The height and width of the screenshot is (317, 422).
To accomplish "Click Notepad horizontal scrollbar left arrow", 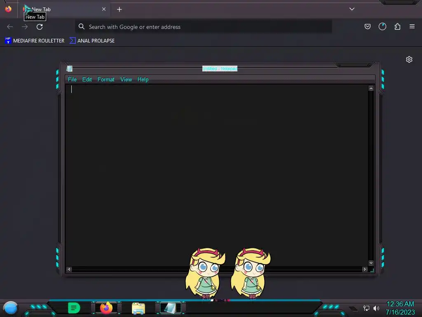I will click(69, 269).
